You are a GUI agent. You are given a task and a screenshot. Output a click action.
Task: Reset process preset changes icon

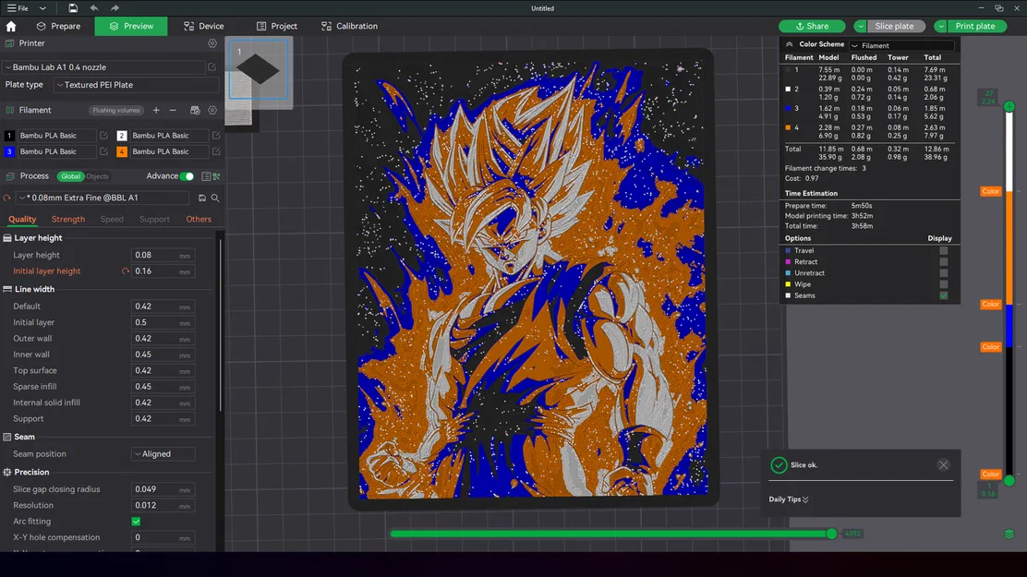pyautogui.click(x=7, y=198)
